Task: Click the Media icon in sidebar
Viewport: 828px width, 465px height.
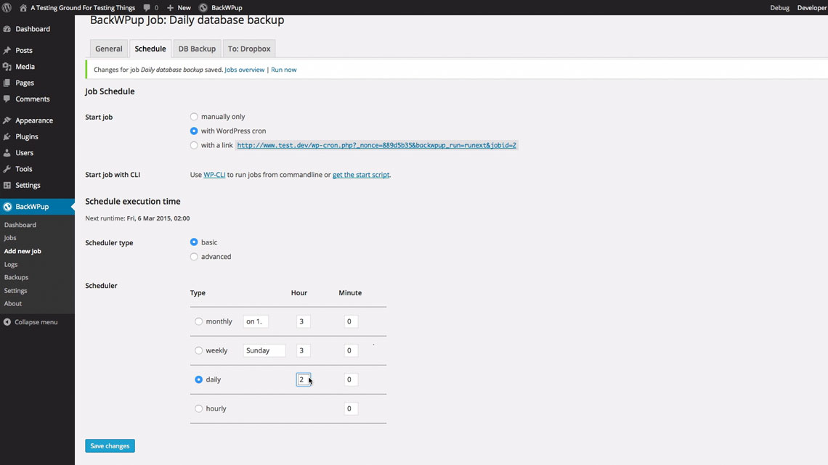Action: pos(7,67)
